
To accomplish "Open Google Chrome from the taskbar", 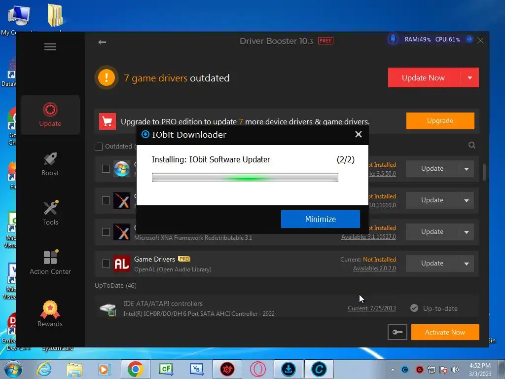I will coord(135,369).
